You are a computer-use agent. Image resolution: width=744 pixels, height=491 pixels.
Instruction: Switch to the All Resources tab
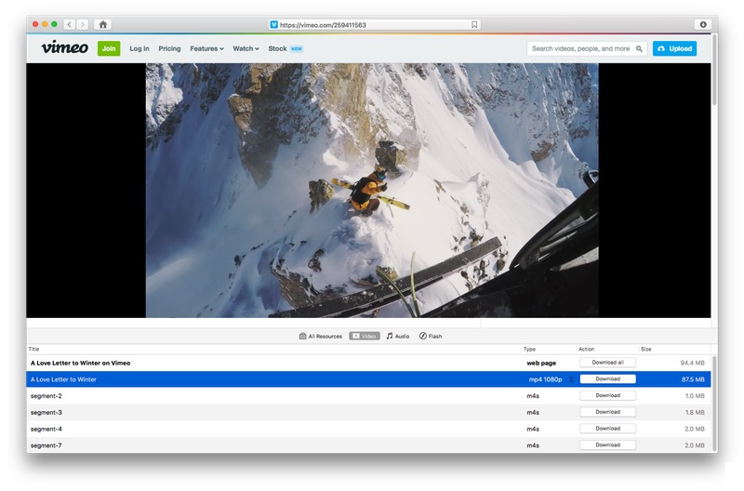(x=321, y=336)
